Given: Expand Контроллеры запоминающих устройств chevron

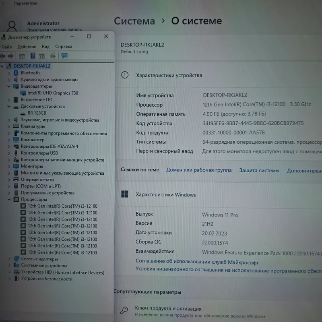Looking at the screenshot, I should click(x=9, y=160).
